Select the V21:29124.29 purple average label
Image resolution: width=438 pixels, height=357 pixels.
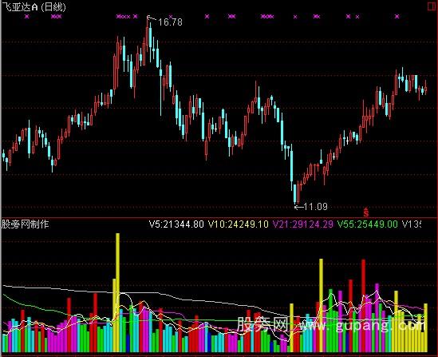pyautogui.click(x=303, y=224)
